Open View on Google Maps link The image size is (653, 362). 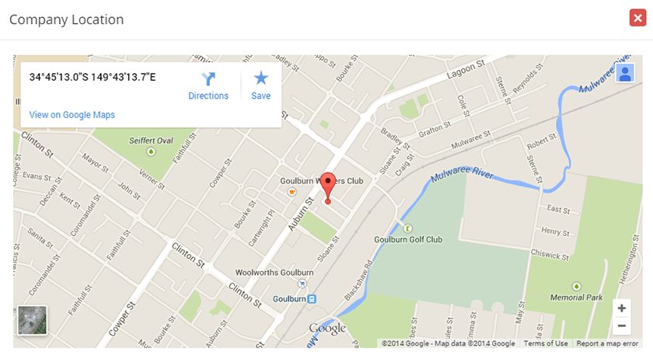coord(72,115)
